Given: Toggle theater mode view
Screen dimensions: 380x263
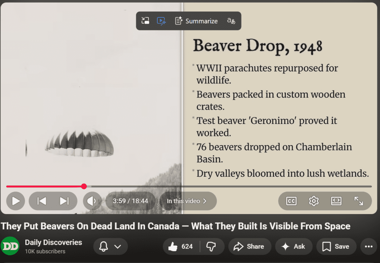Looking at the screenshot, I should click(x=336, y=201).
